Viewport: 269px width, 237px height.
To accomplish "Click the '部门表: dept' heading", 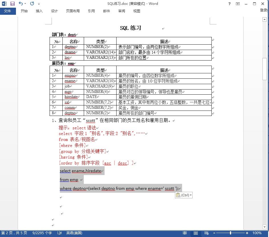I will point(64,35).
